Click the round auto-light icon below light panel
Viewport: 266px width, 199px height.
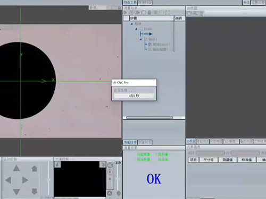click(x=110, y=193)
